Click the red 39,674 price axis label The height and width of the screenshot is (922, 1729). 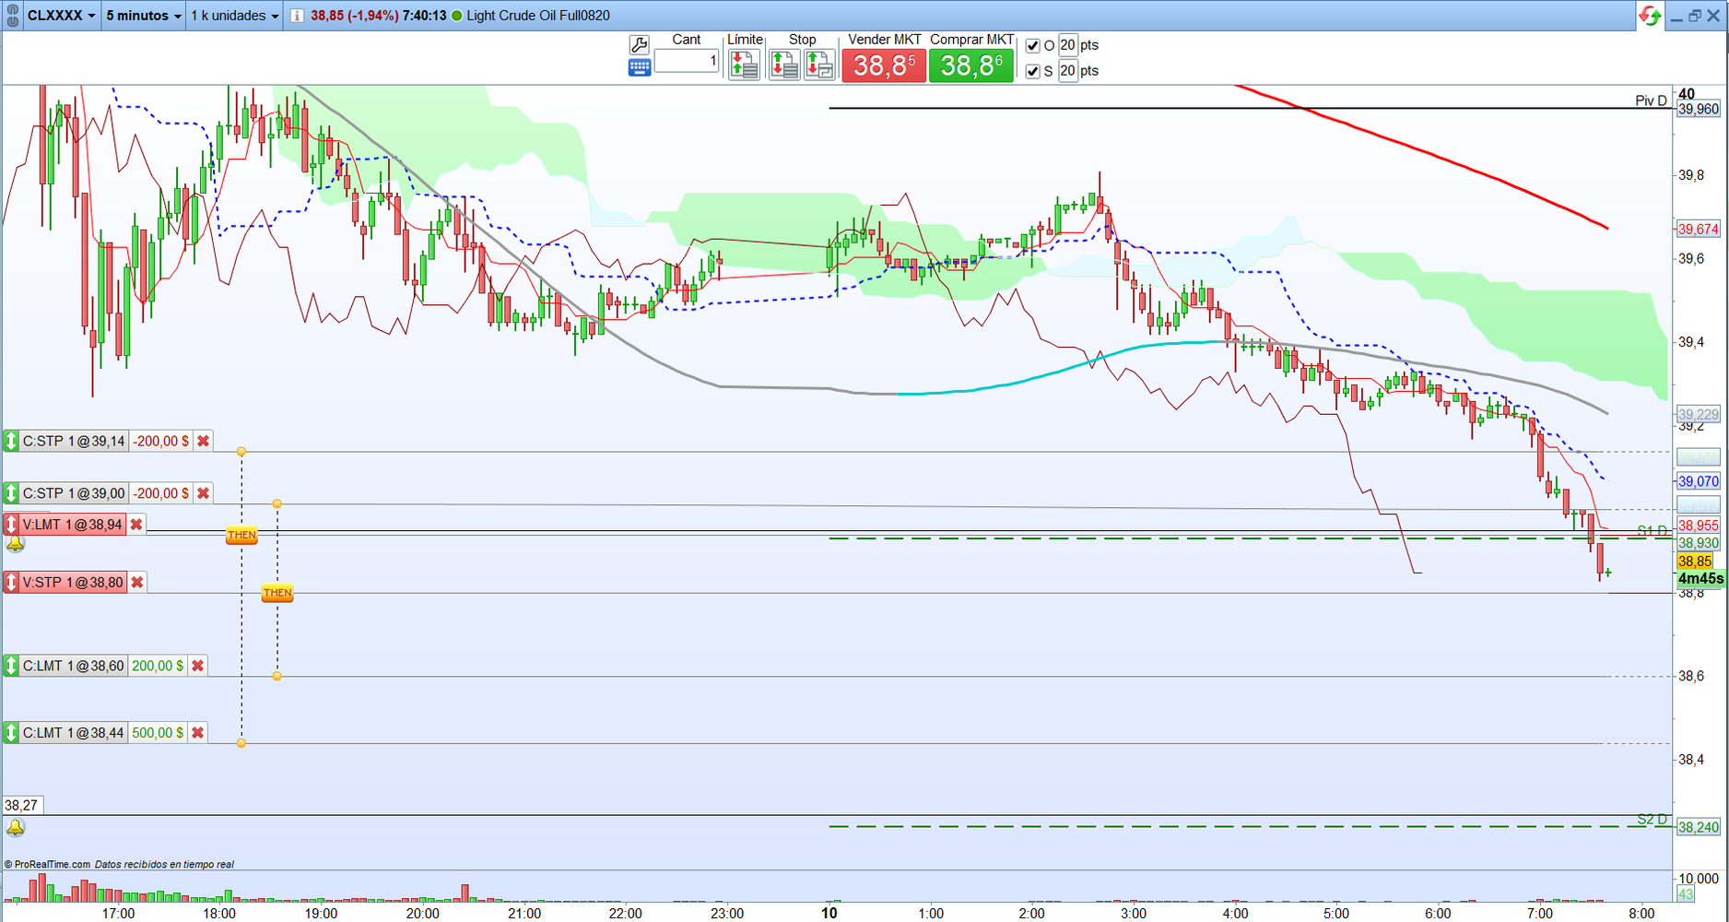coord(1699,229)
